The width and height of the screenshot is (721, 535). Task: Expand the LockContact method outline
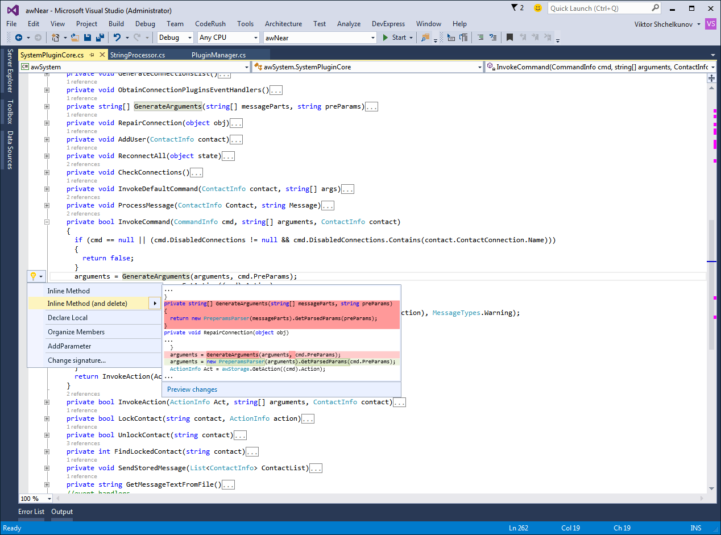(x=47, y=419)
